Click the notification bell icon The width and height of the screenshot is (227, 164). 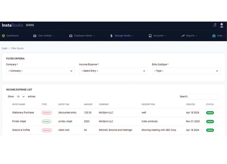215,25
